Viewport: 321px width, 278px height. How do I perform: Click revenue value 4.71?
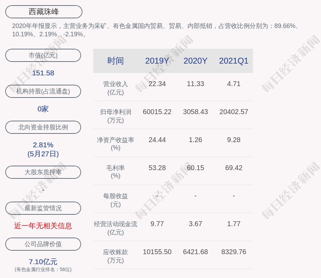pos(234,84)
